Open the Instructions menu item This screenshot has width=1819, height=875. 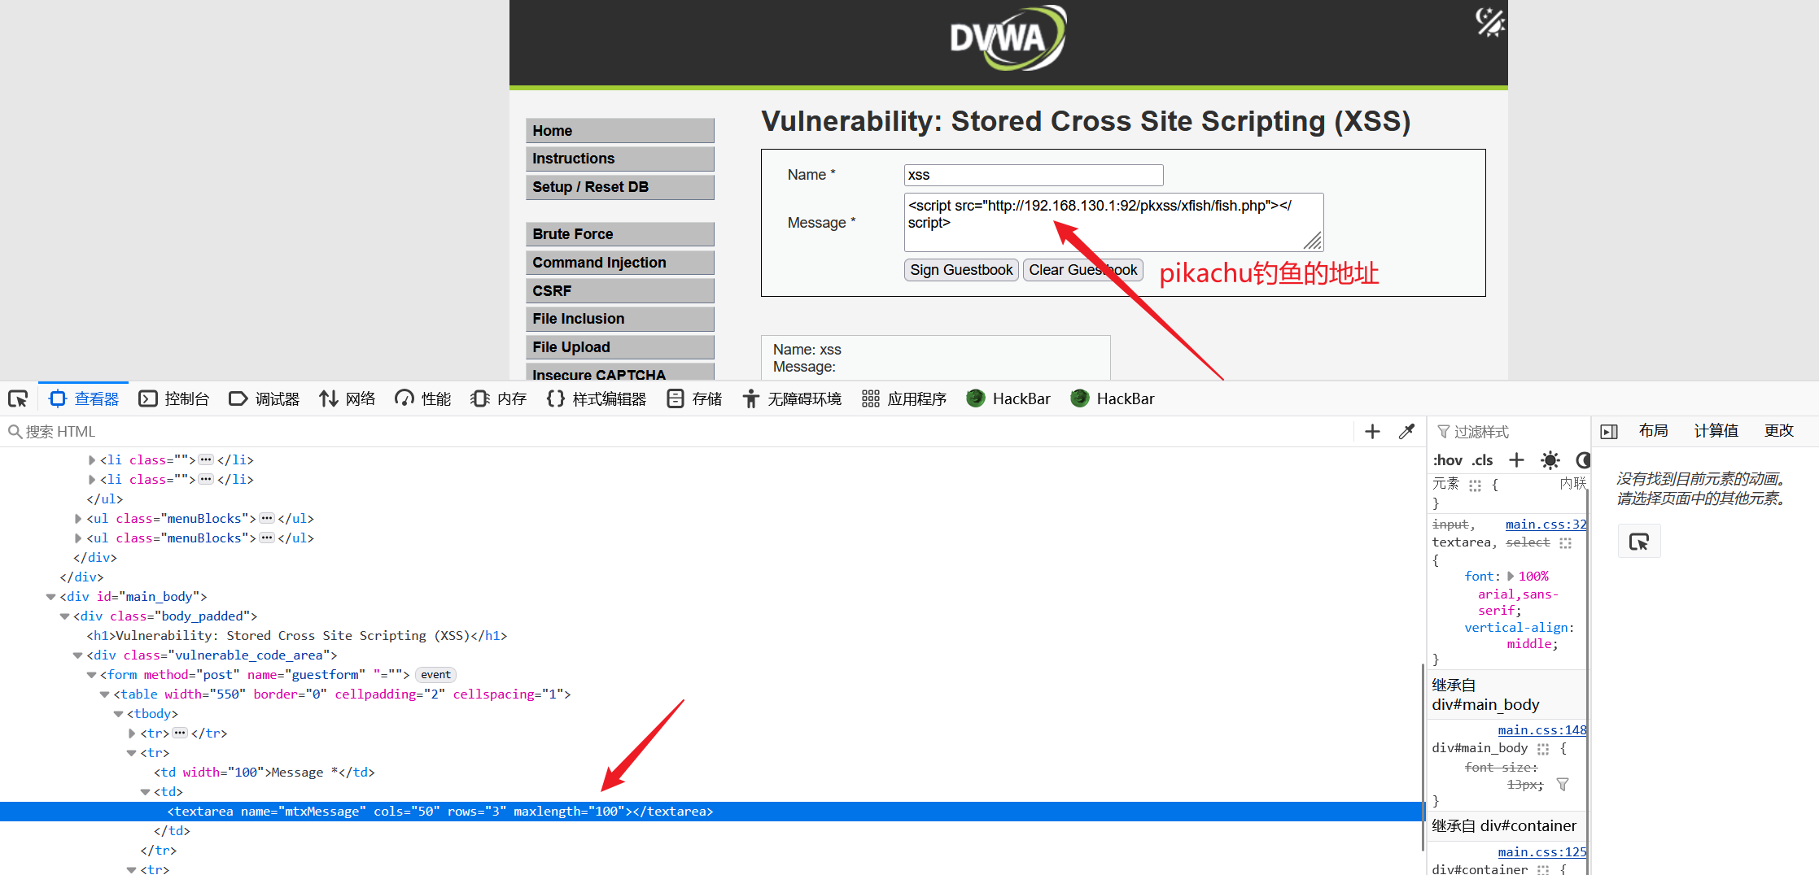[620, 159]
